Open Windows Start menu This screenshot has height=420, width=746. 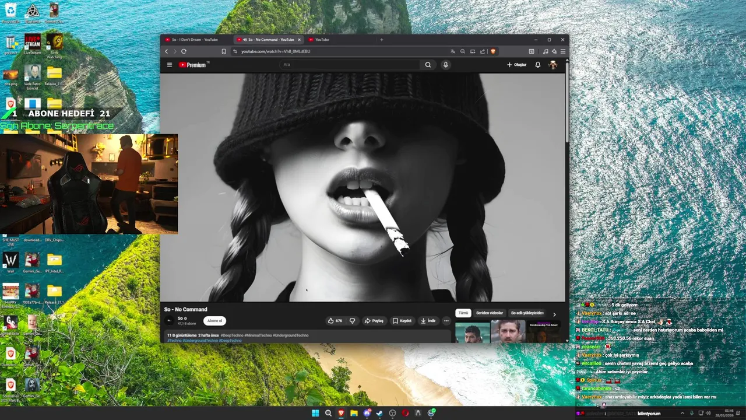(315, 413)
